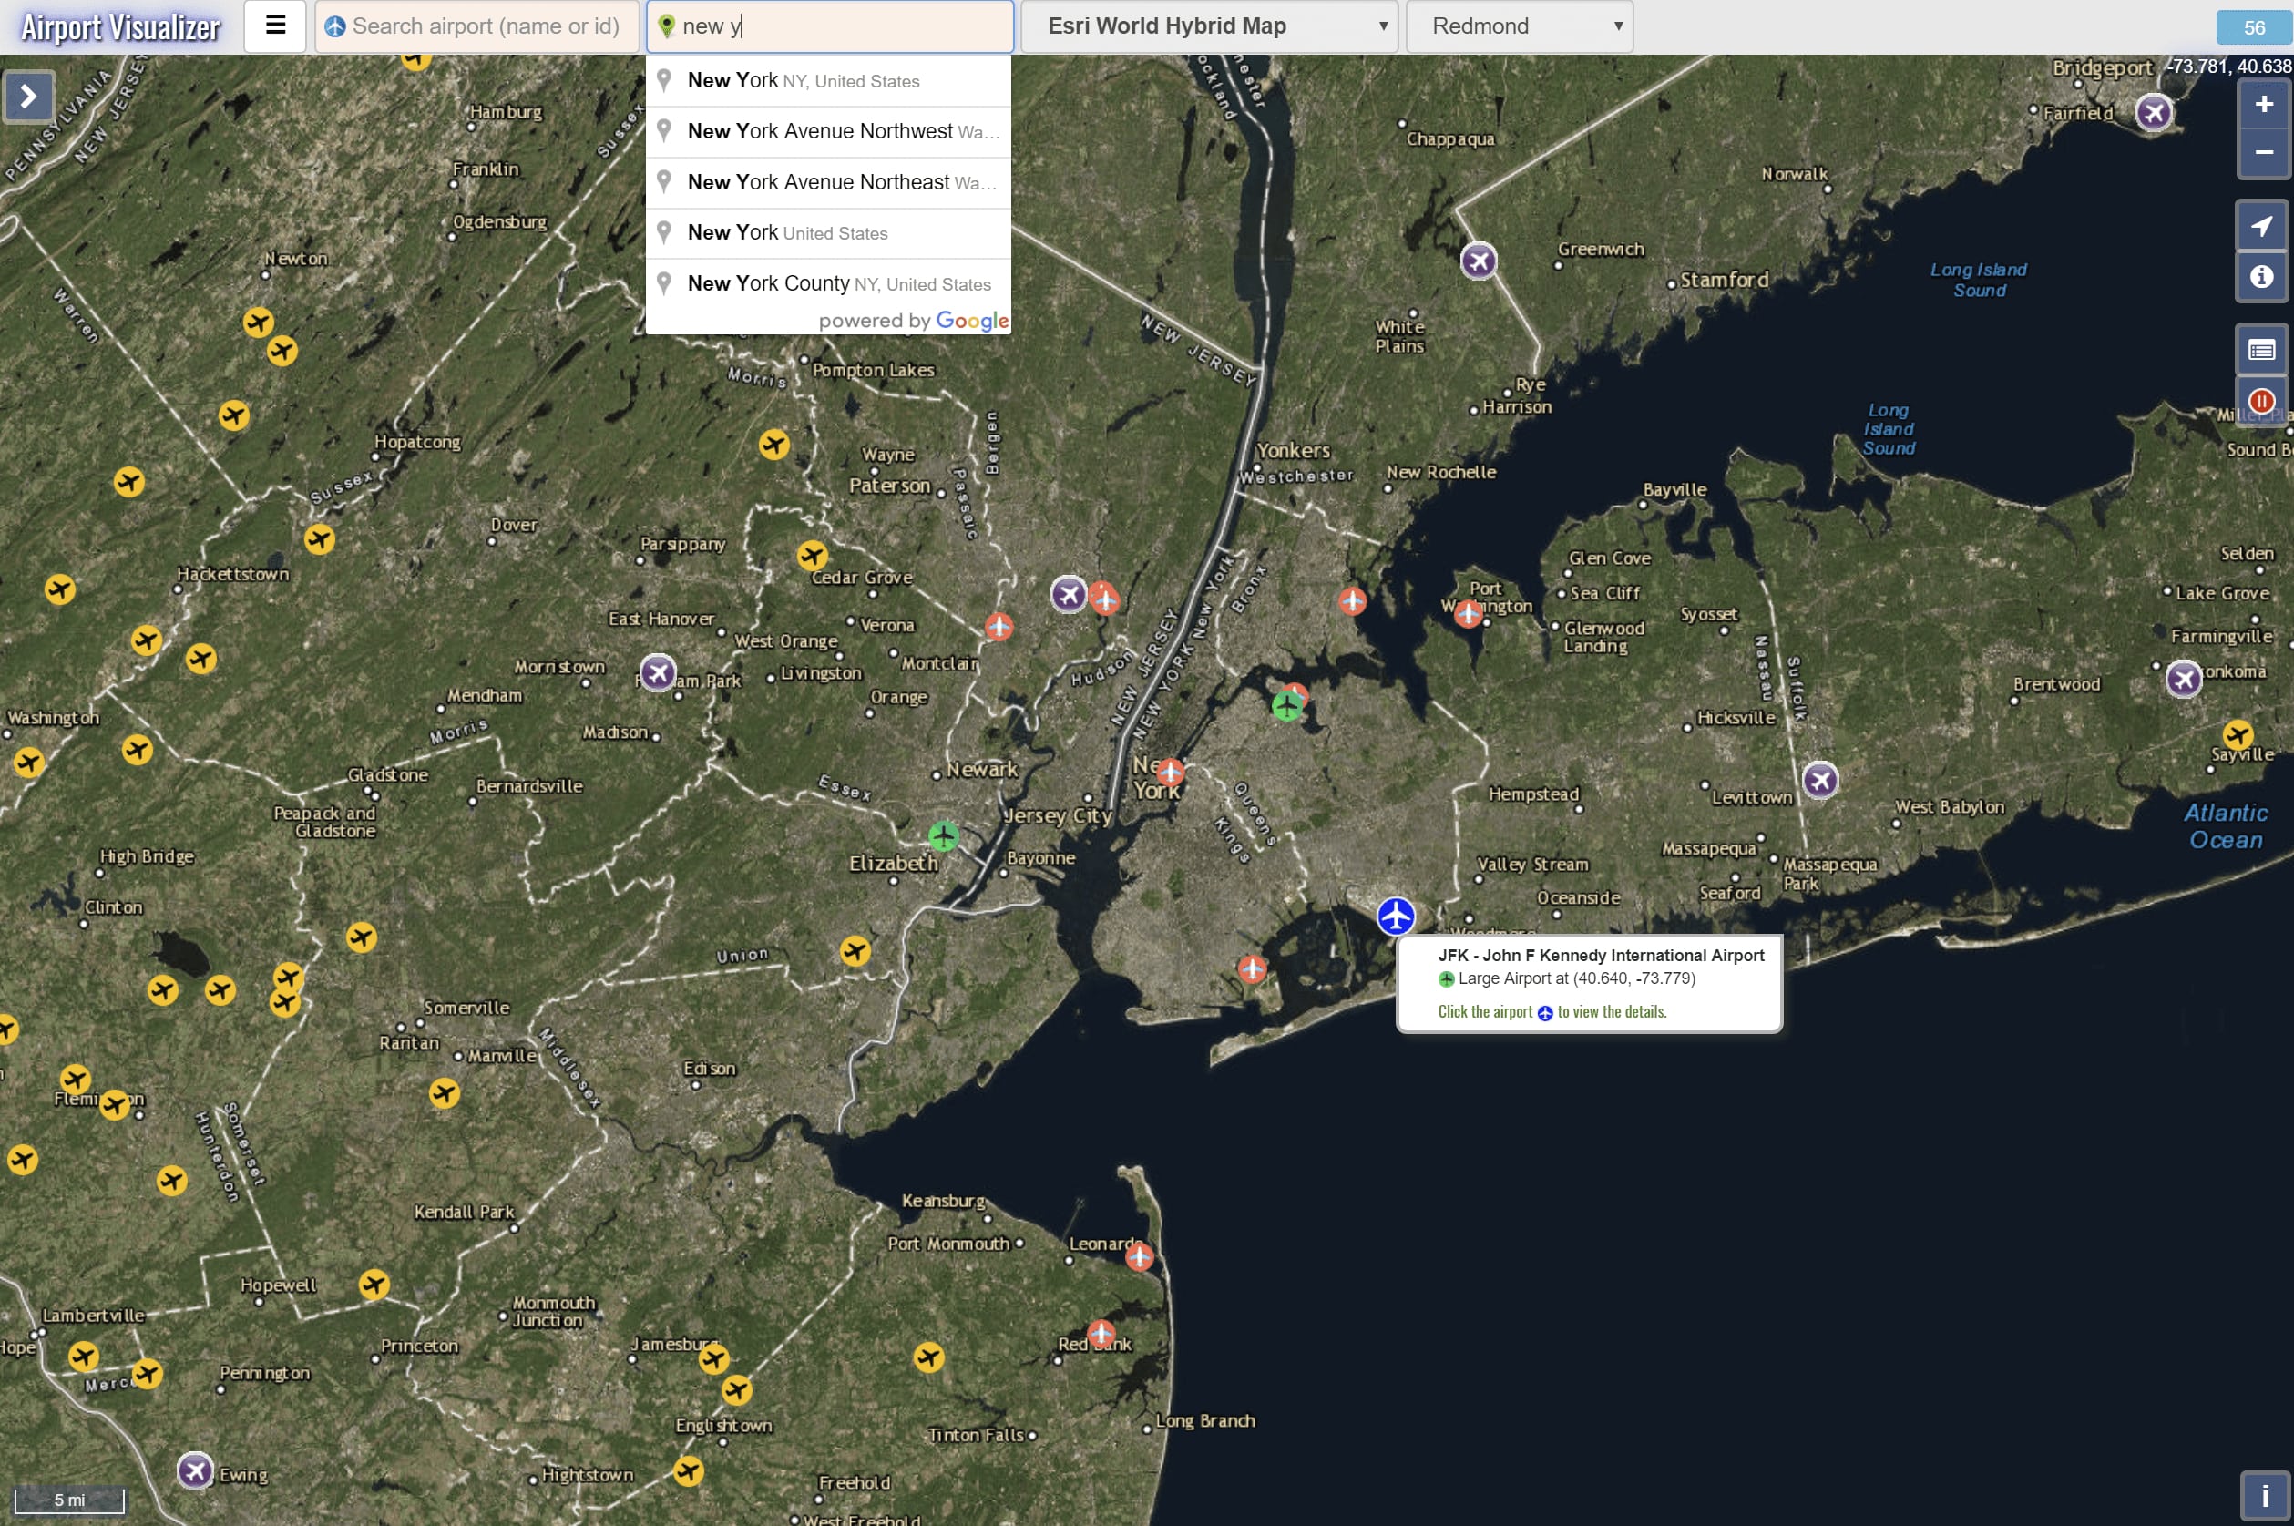This screenshot has height=1526, width=2294.
Task: Click the 'i' info button in bottom-right corner
Action: point(2265,1496)
